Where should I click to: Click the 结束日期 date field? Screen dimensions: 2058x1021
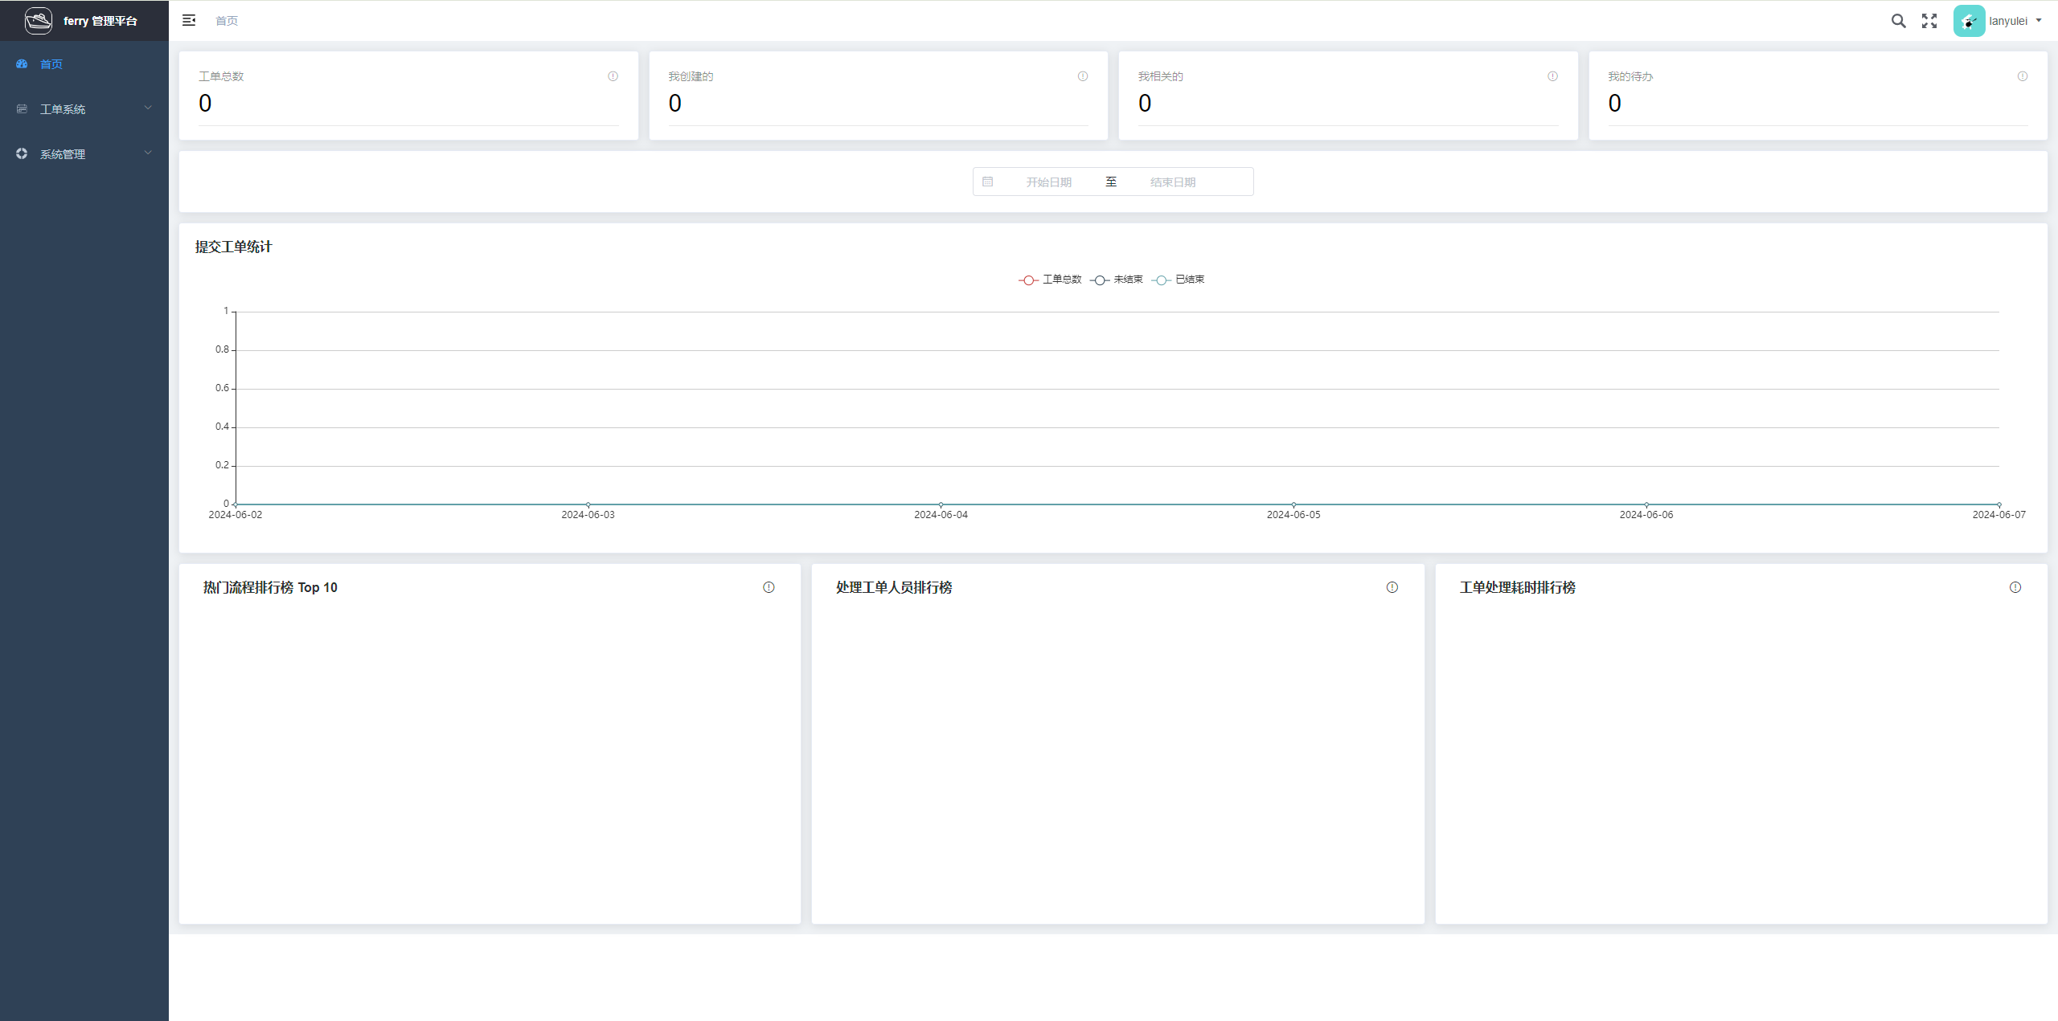1172,182
